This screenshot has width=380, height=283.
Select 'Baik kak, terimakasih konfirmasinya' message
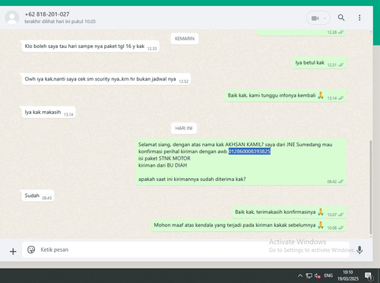[x=289, y=212]
